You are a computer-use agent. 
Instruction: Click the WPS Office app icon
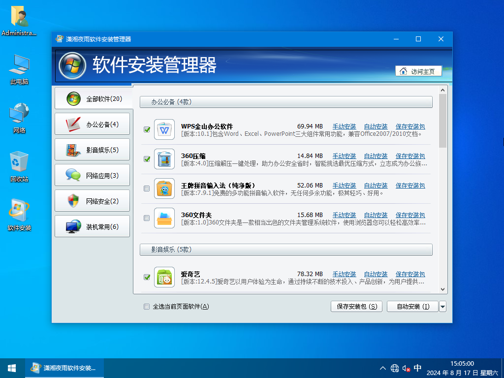[x=164, y=129]
